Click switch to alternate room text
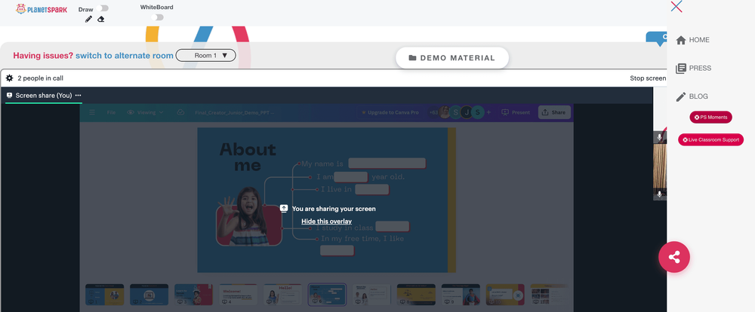This screenshot has width=755, height=312. click(125, 55)
